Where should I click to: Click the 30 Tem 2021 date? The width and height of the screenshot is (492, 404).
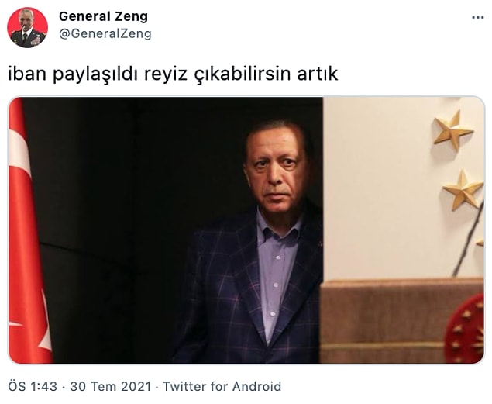(111, 386)
